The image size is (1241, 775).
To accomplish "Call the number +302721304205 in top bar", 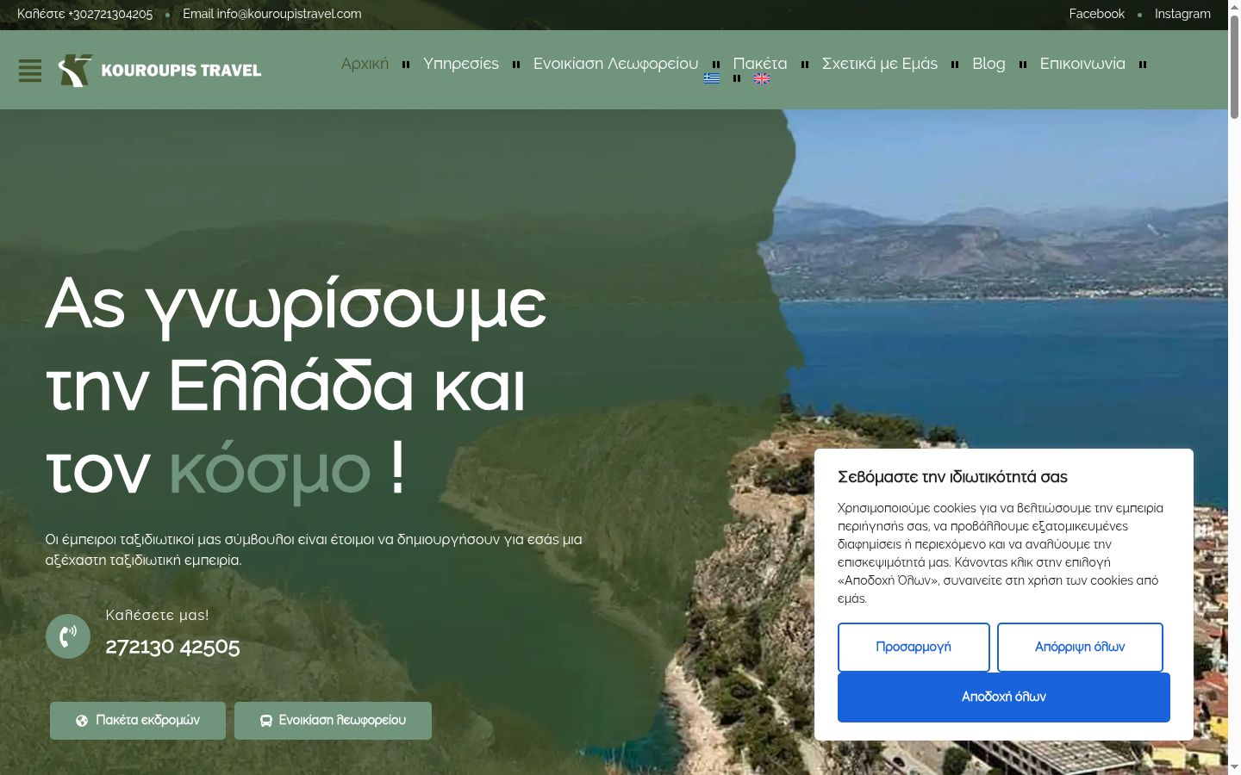I will click(84, 14).
